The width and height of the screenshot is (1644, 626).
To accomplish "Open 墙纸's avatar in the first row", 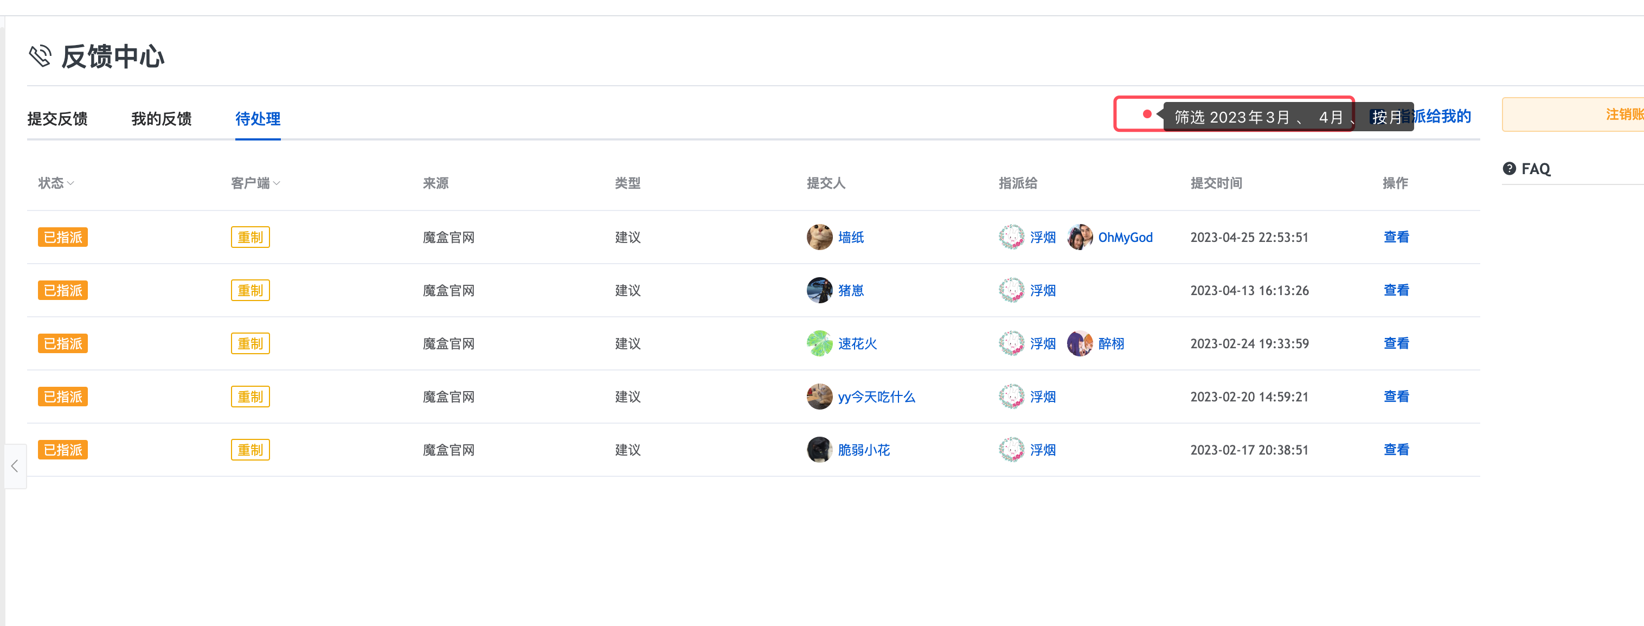I will coord(819,237).
